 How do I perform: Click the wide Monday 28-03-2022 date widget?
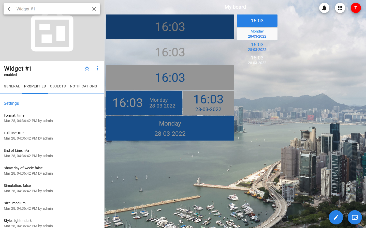click(x=170, y=128)
